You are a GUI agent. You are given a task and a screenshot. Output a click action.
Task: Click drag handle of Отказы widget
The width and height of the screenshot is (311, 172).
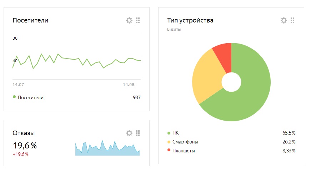(138, 133)
